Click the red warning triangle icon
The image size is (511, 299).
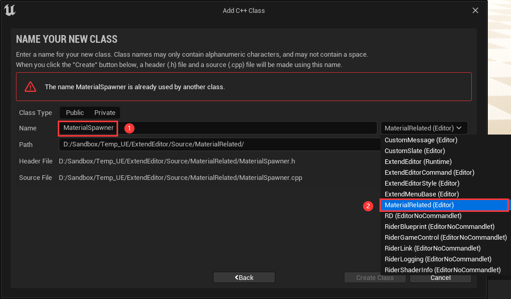(x=31, y=87)
